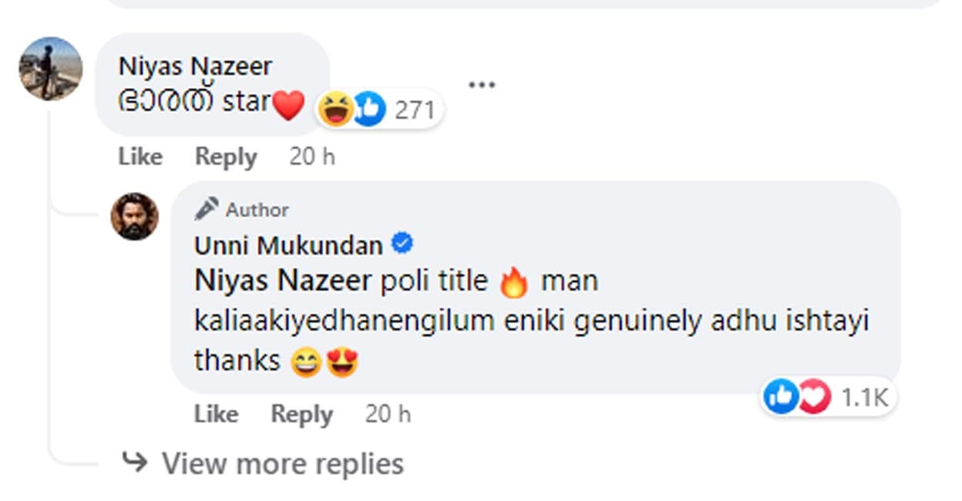Click the tagged Niyas Nazeer mention in reply

(x=283, y=281)
